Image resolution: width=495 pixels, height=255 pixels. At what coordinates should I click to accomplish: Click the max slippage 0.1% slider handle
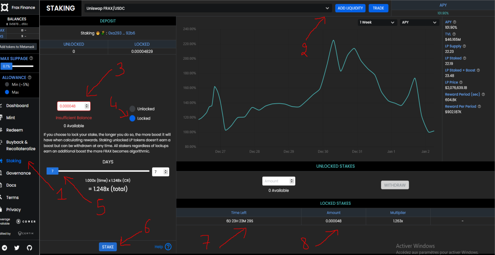(x=6, y=66)
